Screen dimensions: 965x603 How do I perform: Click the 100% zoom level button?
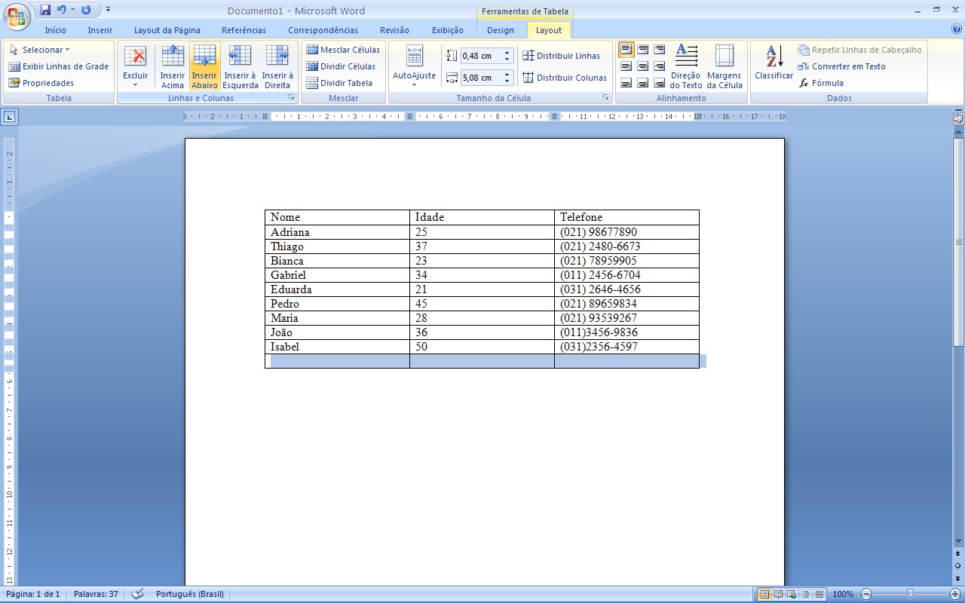pyautogui.click(x=843, y=594)
